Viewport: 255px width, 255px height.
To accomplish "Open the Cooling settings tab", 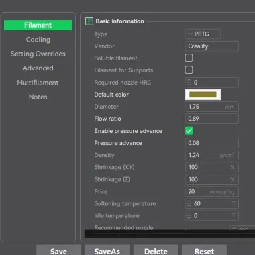I will [38, 40].
